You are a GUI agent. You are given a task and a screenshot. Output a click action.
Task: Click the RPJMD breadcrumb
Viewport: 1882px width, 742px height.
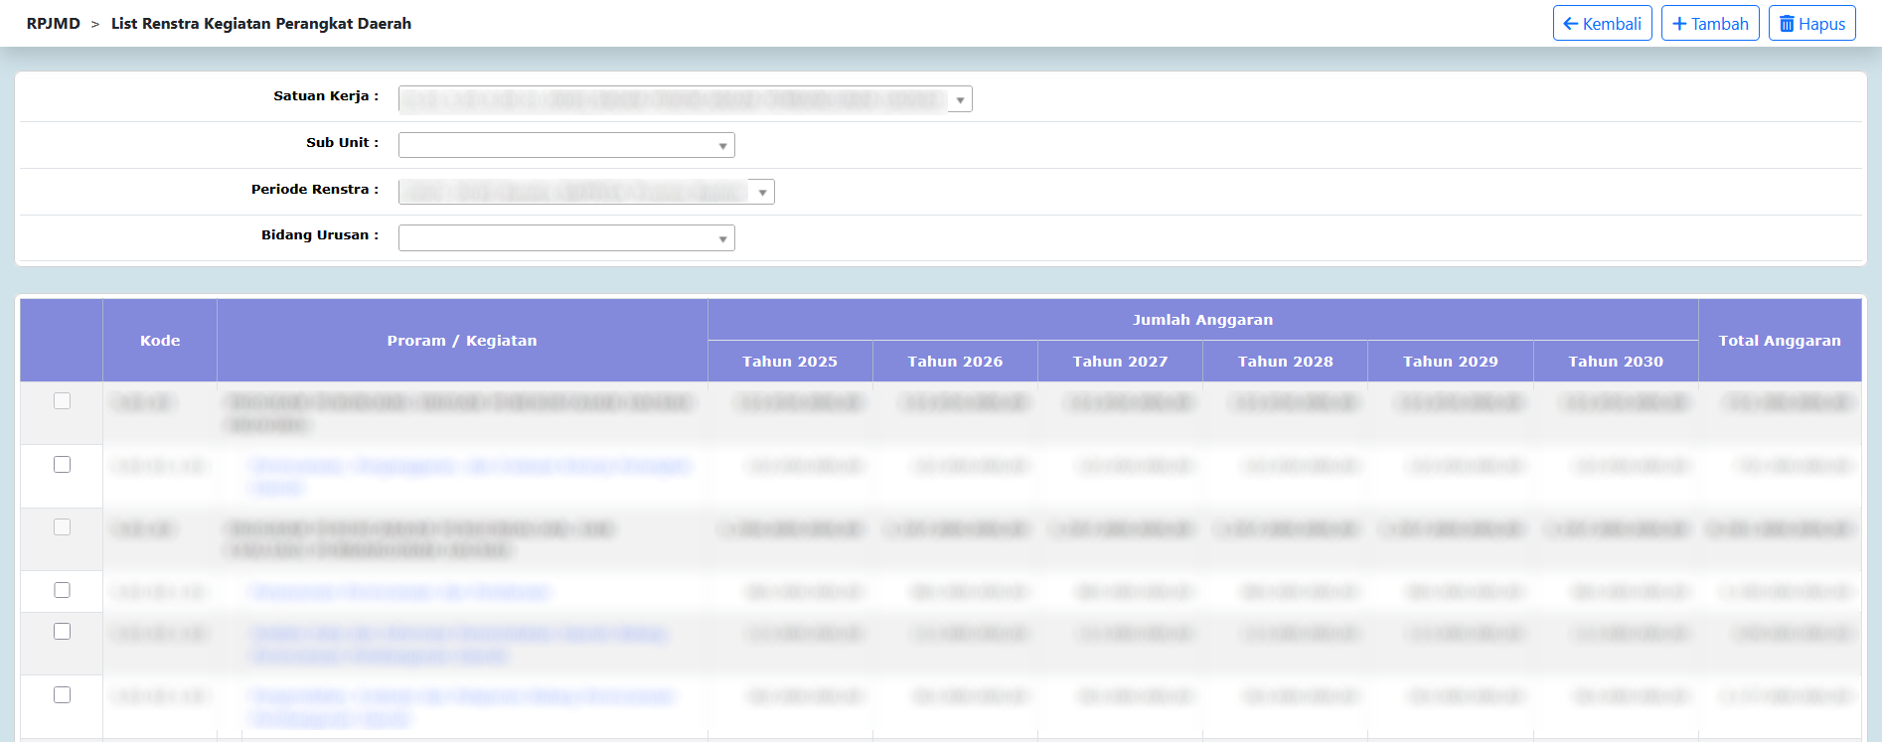54,24
